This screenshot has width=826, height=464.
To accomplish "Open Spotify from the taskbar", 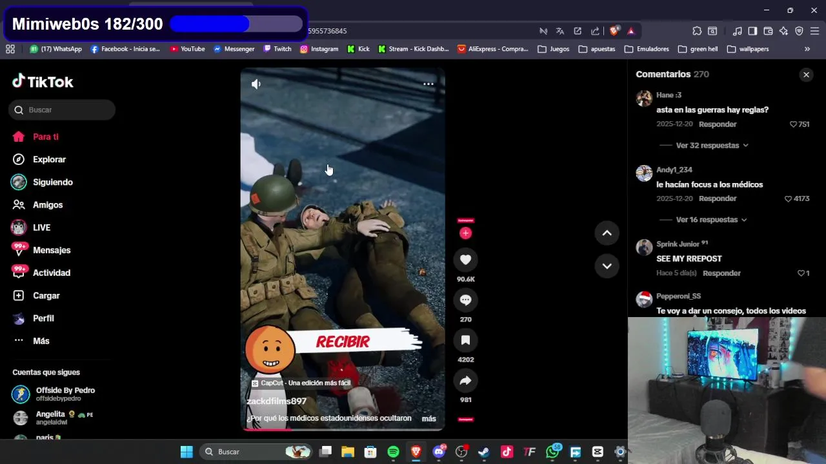I will 393,452.
